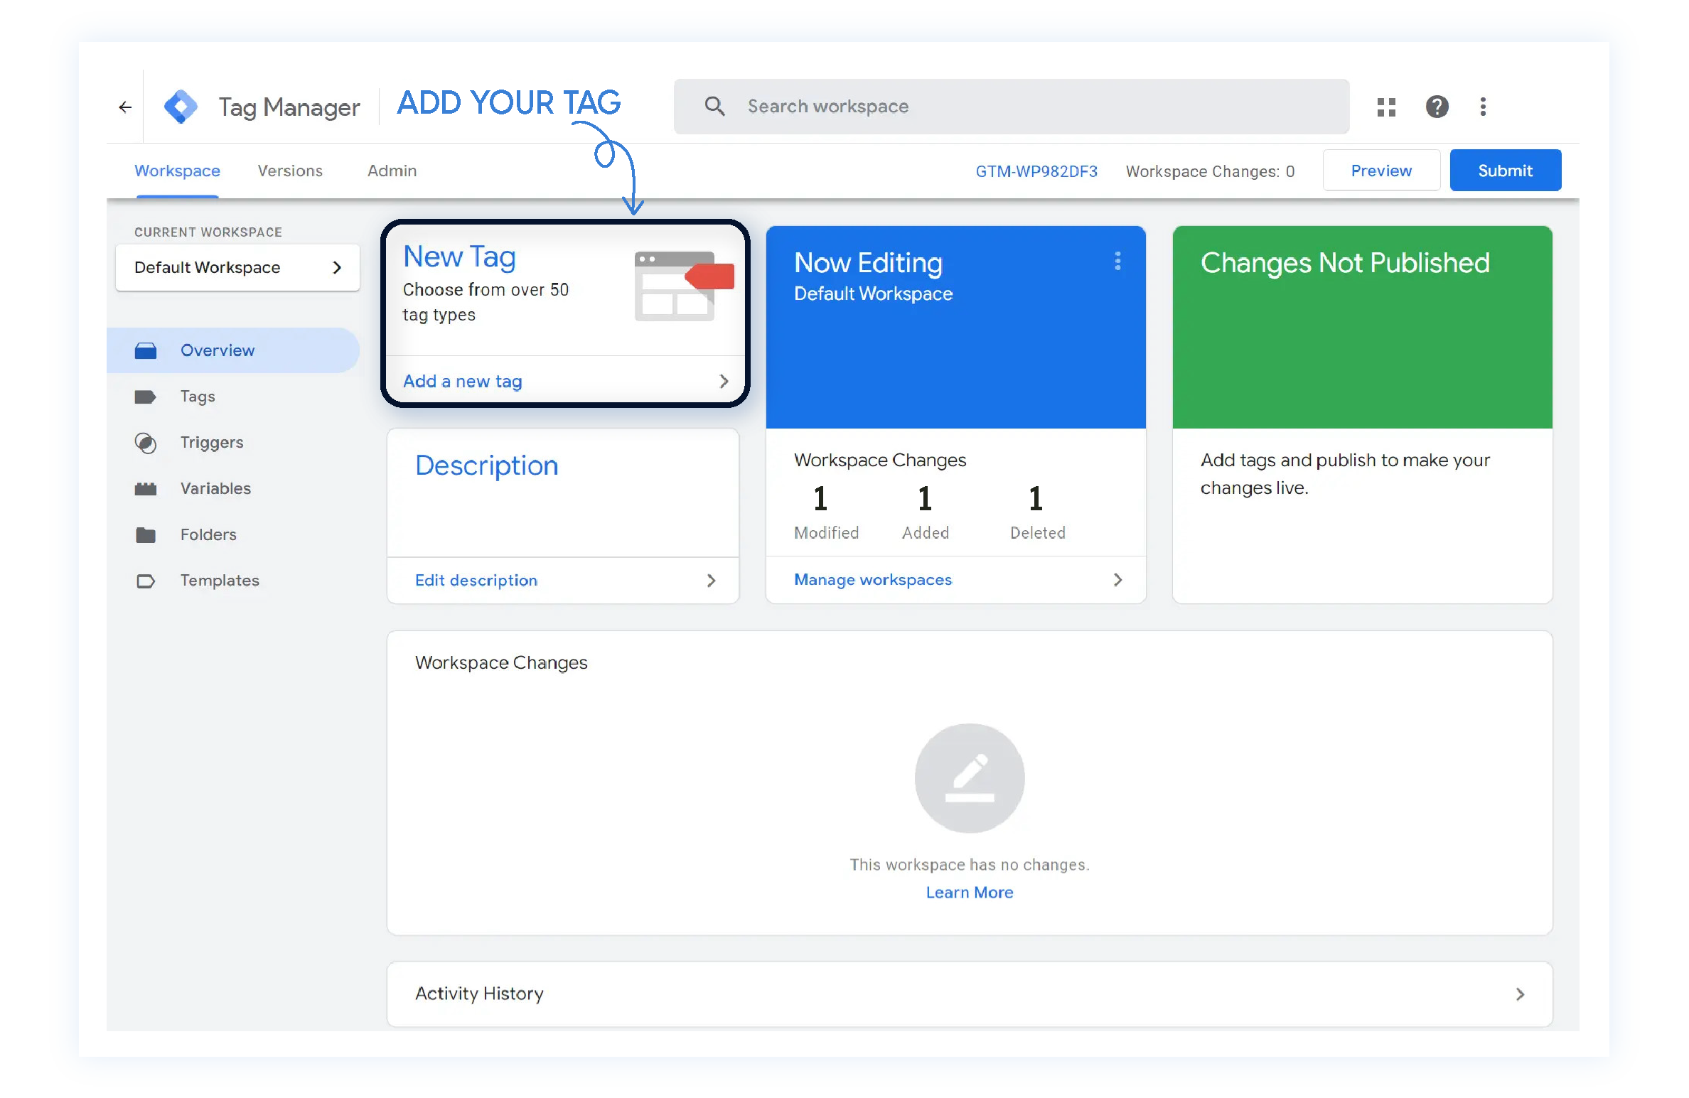Open Tags in the sidebar
The height and width of the screenshot is (1098, 1689).
[x=197, y=397]
